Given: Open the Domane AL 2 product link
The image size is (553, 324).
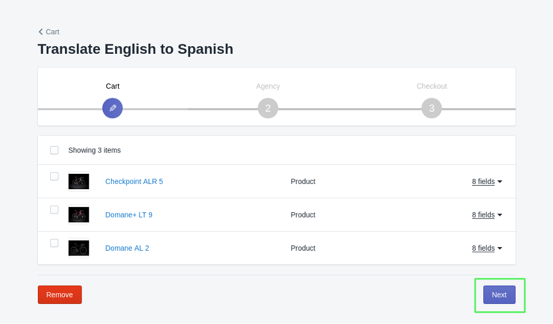Looking at the screenshot, I should pos(127,248).
